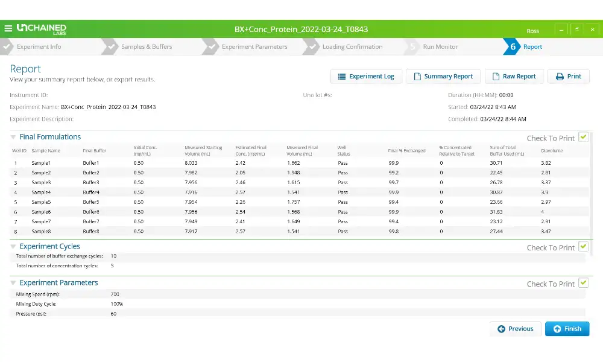The image size is (603, 362).
Task: Click the arrow icon on Finish
Action: [x=557, y=329]
